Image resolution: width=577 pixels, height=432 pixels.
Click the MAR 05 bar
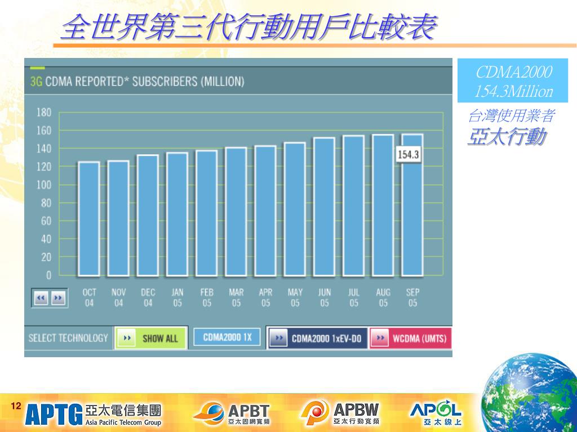[x=236, y=211]
